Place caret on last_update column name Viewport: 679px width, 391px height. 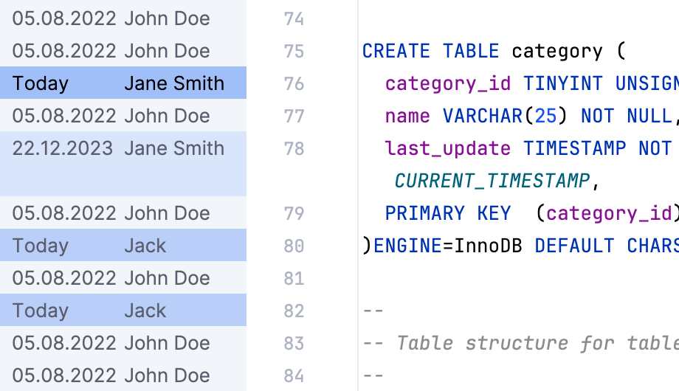coord(447,148)
